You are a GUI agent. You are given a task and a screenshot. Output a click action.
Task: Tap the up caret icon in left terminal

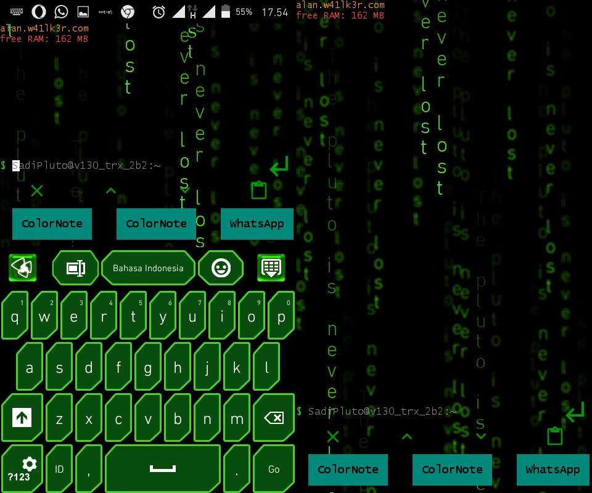click(111, 190)
